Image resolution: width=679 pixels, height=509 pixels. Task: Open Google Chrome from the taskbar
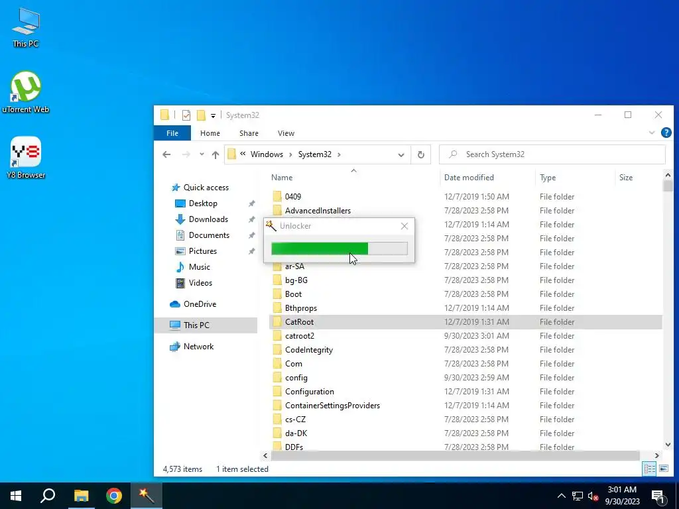[114, 496]
